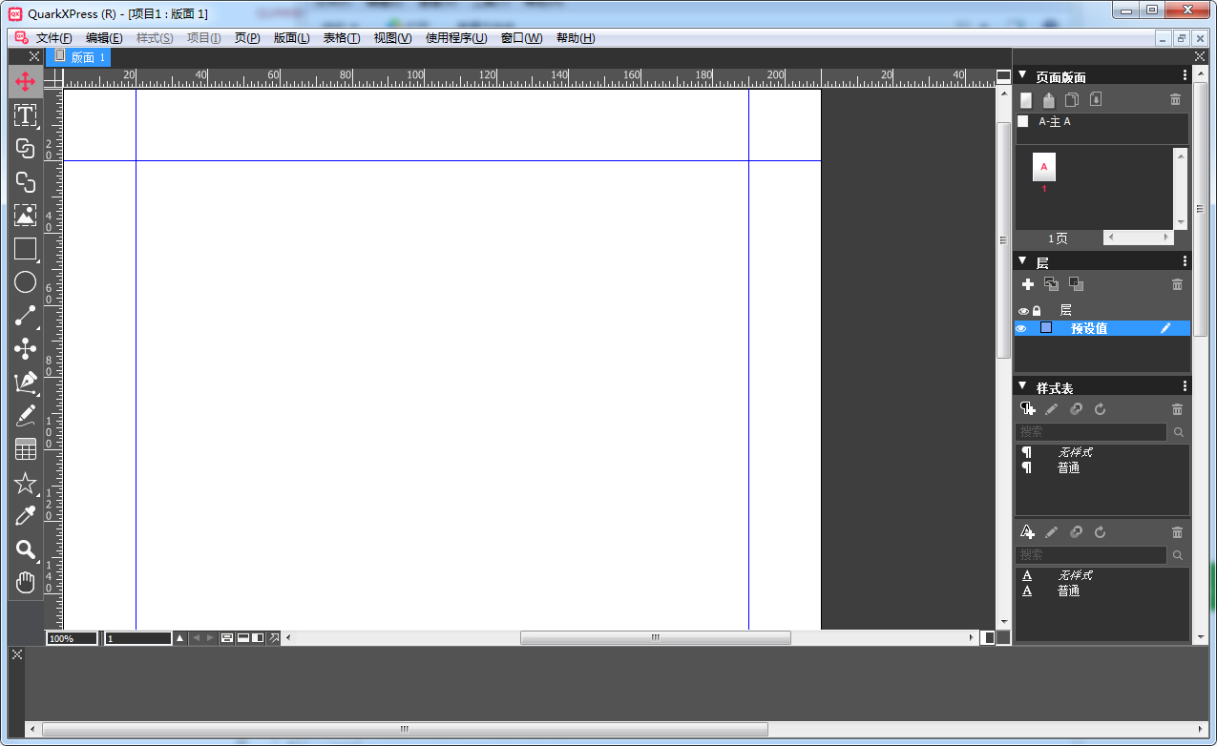This screenshot has height=746, width=1217.
Task: Collapse the 页面版面 panel
Action: coord(1022,75)
